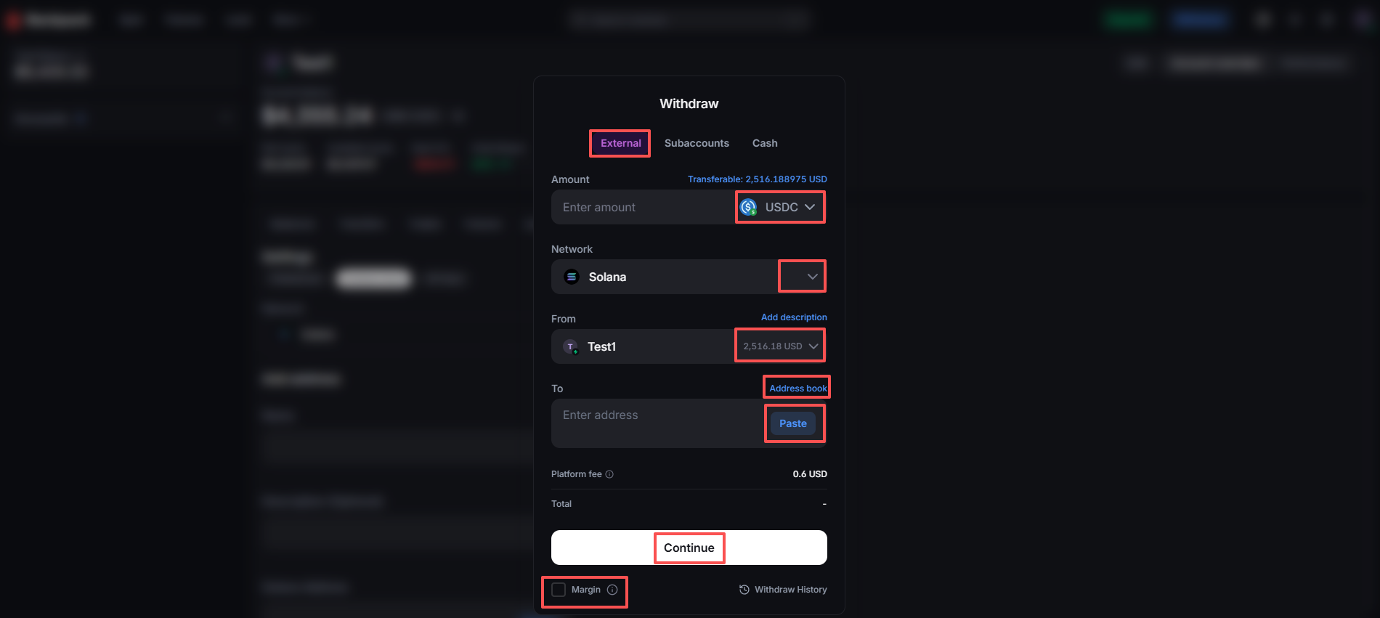Select the External tab
This screenshot has width=1380, height=618.
coord(620,143)
